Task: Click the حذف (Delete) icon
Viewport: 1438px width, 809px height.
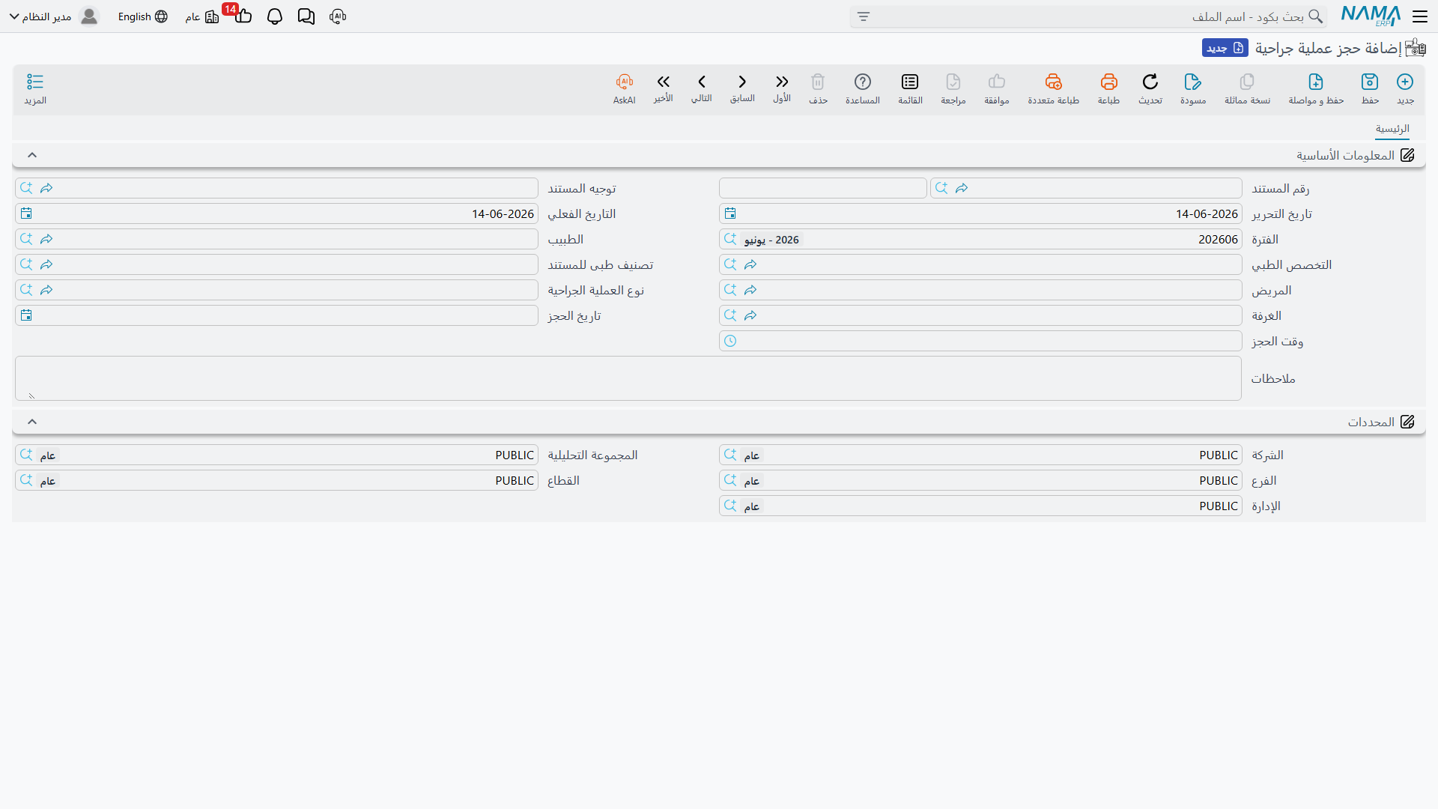Action: 818,82
